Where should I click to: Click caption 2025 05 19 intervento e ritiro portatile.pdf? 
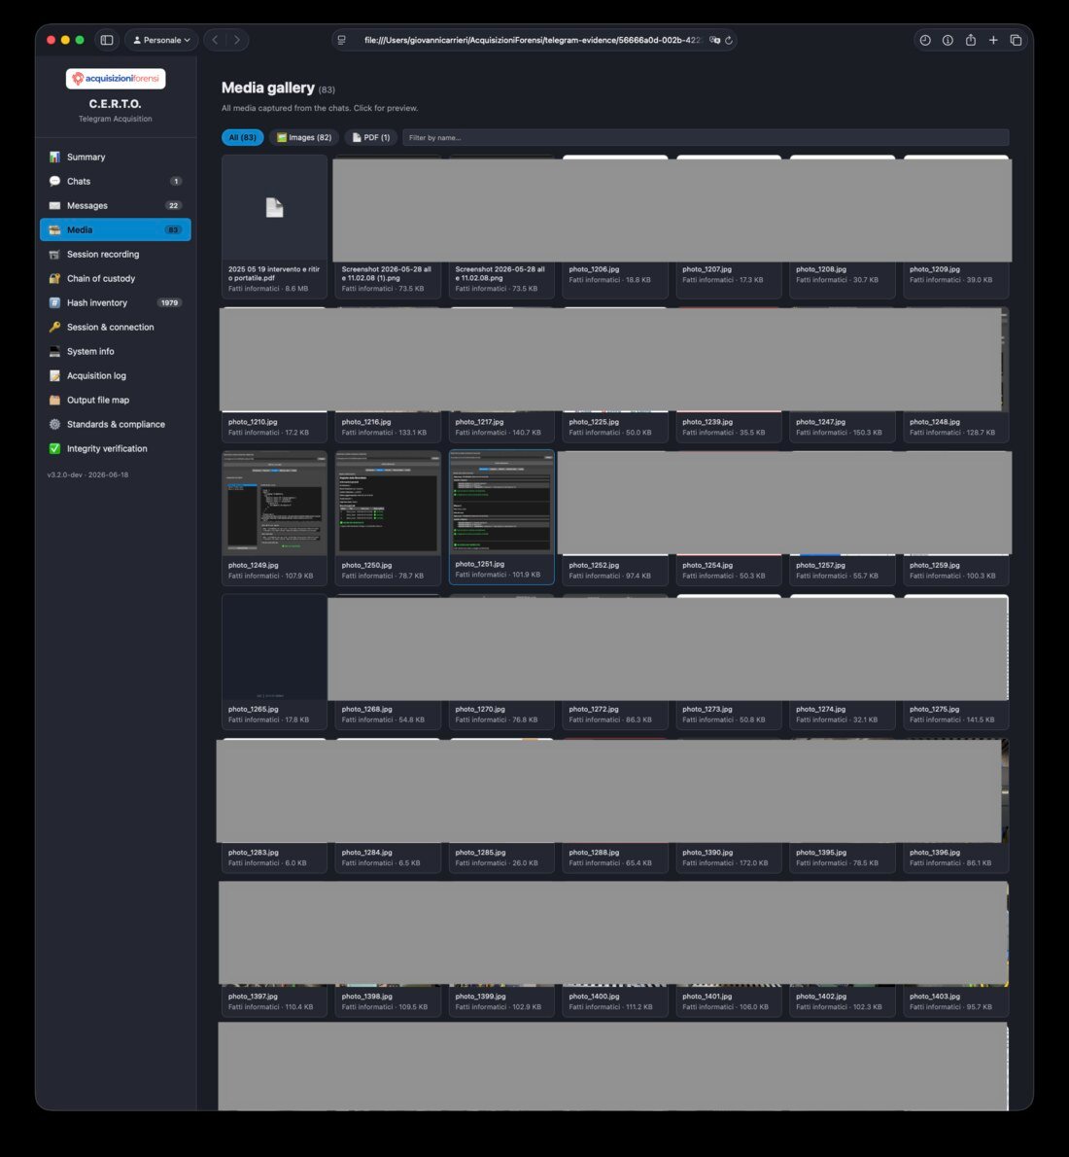point(274,274)
